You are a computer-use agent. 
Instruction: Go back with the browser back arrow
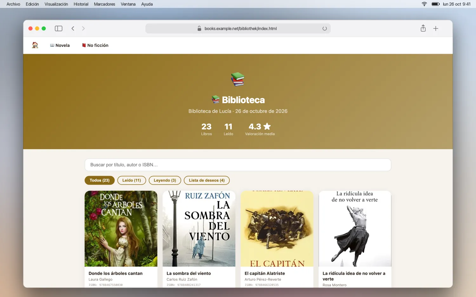click(x=73, y=28)
